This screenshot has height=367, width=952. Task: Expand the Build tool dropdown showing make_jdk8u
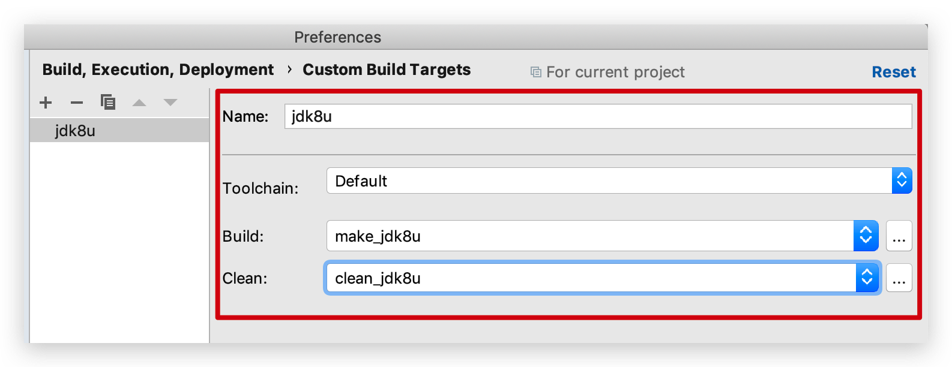coord(866,236)
